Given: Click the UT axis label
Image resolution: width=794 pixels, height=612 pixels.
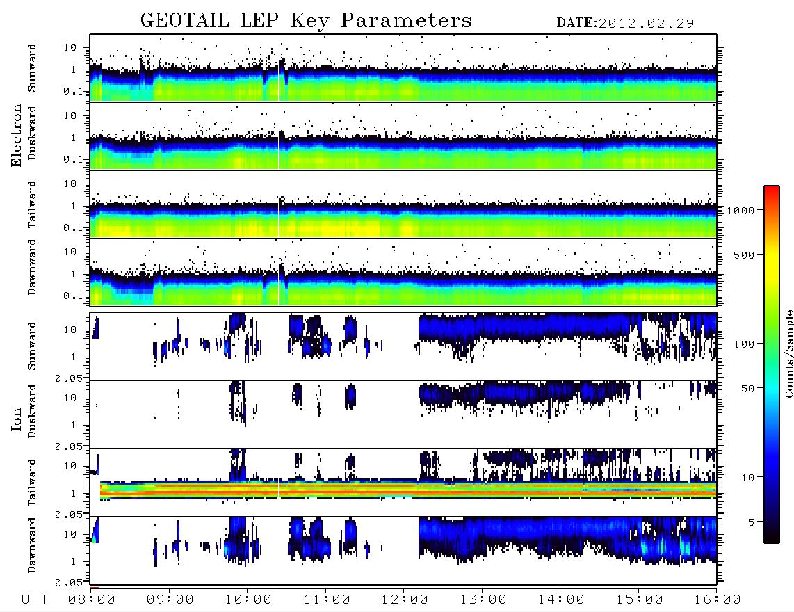Looking at the screenshot, I should 35,599.
